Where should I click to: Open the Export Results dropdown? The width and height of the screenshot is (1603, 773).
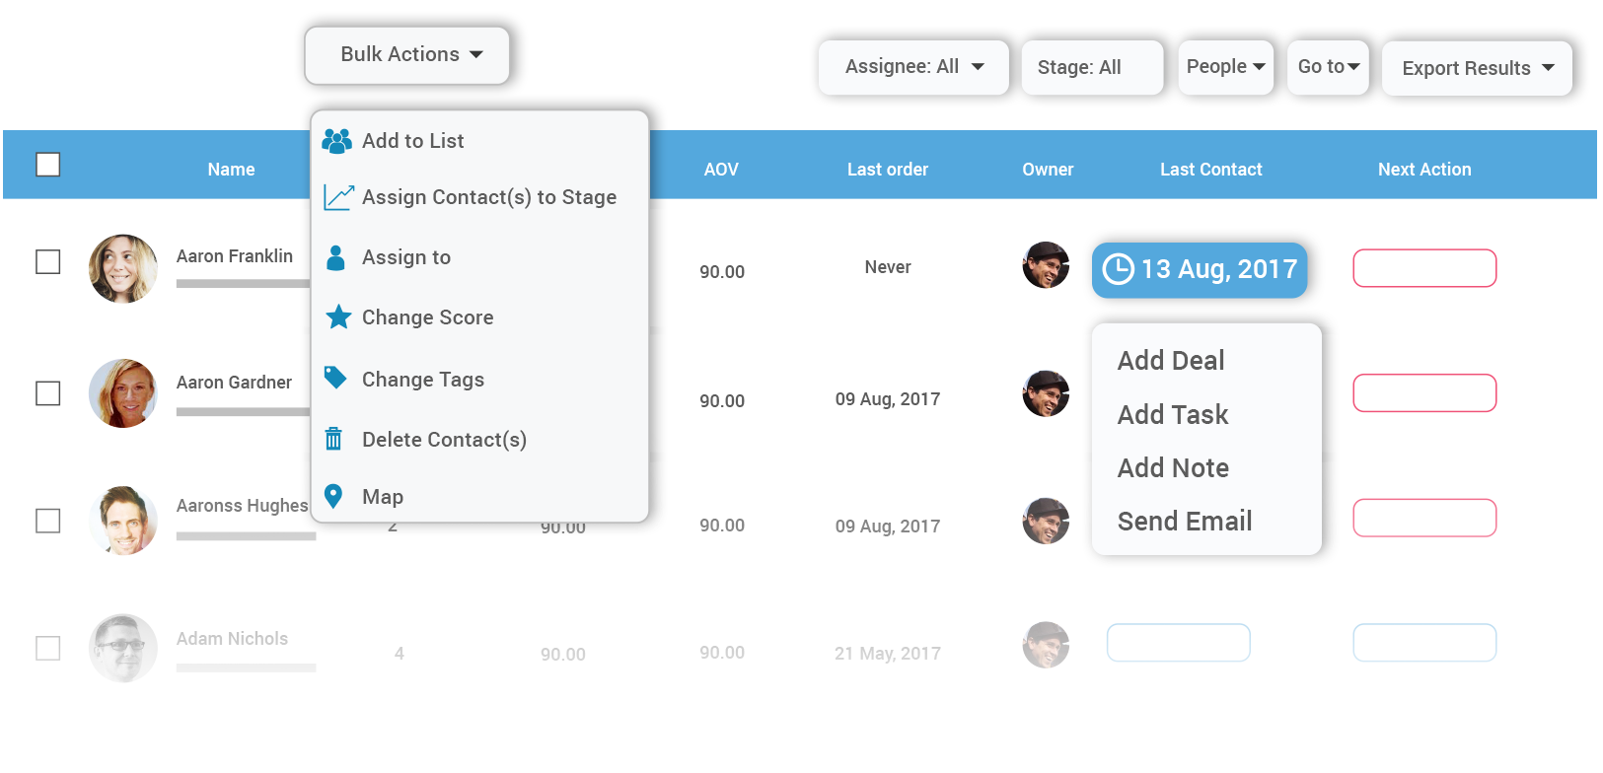pos(1477,68)
